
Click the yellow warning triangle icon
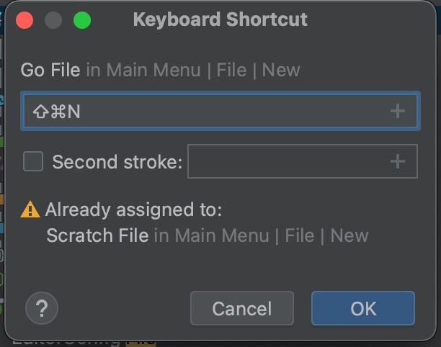point(30,209)
